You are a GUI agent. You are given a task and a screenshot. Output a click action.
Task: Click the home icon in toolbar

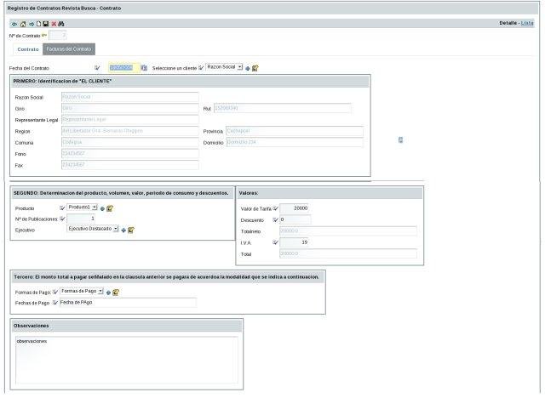coord(23,24)
